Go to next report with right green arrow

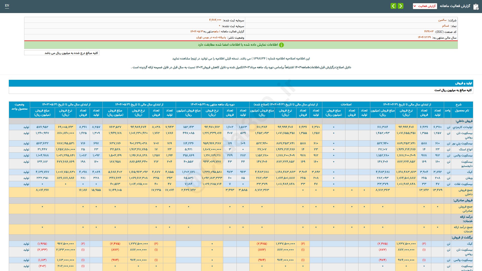coord(400,6)
